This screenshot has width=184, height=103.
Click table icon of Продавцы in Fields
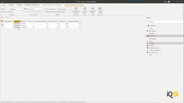(148, 26)
